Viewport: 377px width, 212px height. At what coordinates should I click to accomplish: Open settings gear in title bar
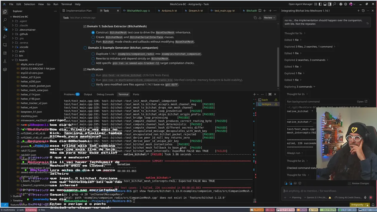coord(346,4)
